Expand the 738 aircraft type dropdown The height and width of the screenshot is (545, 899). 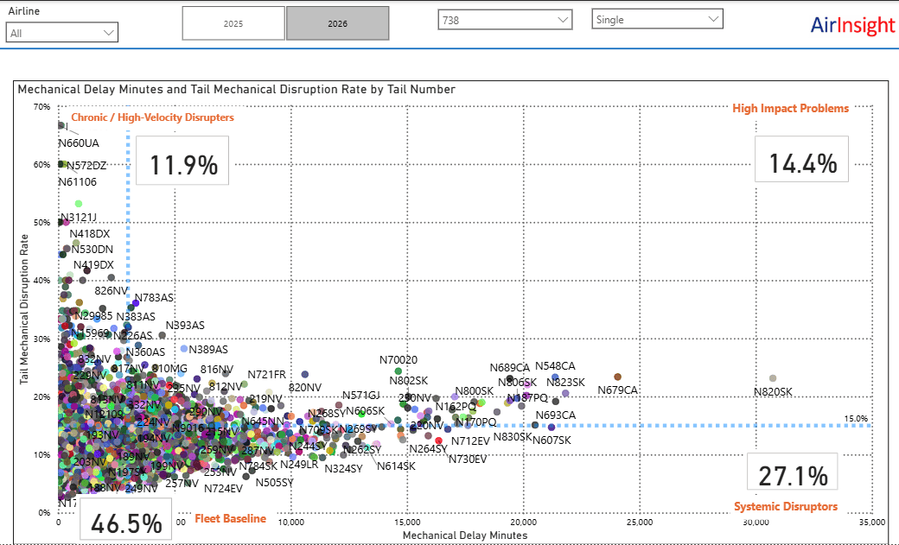[505, 20]
